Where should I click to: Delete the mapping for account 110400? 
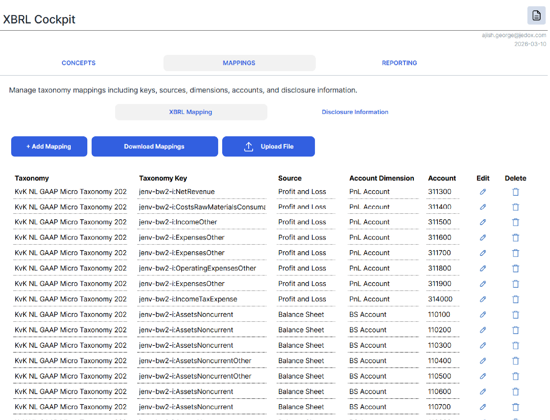pyautogui.click(x=515, y=361)
